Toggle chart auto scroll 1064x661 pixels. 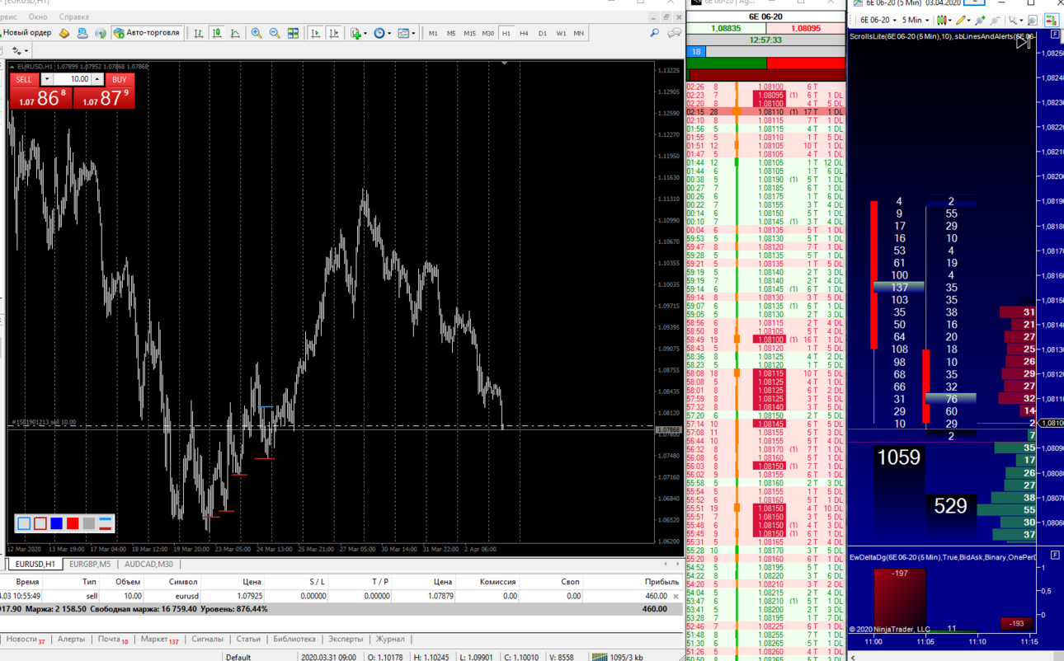(315, 33)
